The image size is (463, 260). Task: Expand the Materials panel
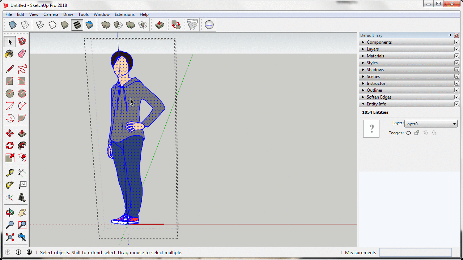click(x=375, y=56)
